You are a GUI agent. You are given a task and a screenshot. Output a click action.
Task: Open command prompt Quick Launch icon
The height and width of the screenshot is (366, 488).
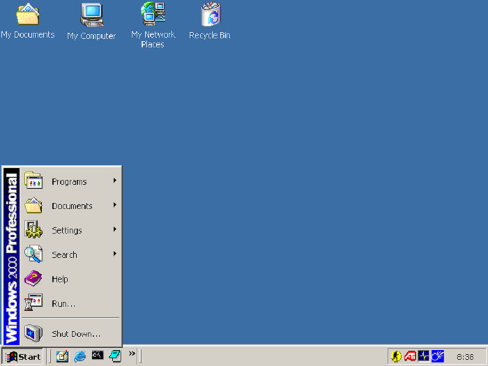(98, 356)
